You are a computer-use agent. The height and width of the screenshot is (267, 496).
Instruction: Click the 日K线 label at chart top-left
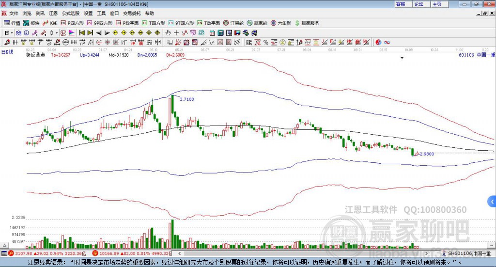coord(7,52)
